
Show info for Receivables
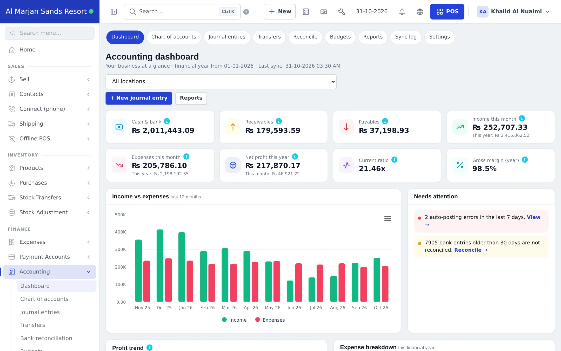coord(279,121)
